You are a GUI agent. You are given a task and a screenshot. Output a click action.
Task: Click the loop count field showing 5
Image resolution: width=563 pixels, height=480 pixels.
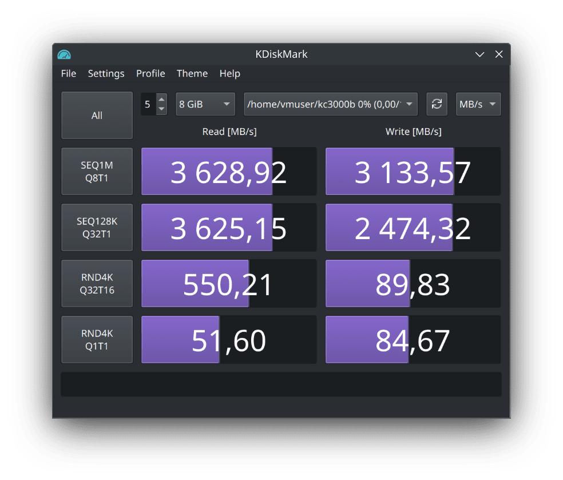click(148, 104)
